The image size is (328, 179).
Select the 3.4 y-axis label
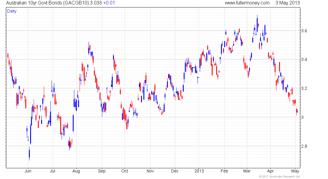tap(304, 59)
